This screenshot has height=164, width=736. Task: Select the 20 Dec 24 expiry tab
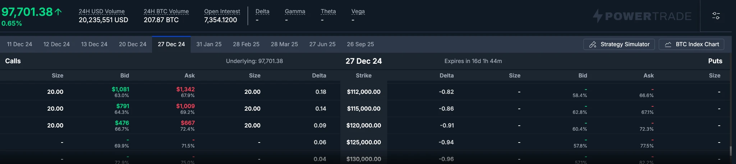pos(133,44)
